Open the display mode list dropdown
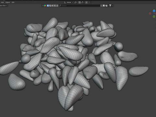This screenshot has width=156, height=117. tap(107, 6)
